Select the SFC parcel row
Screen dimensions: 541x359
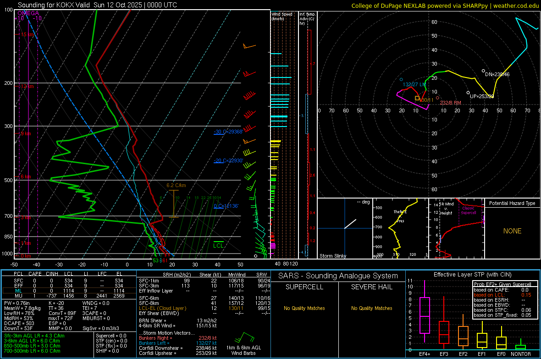click(69, 281)
